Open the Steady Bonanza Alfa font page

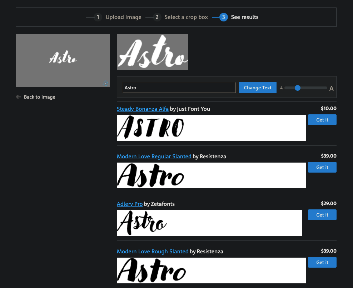143,109
